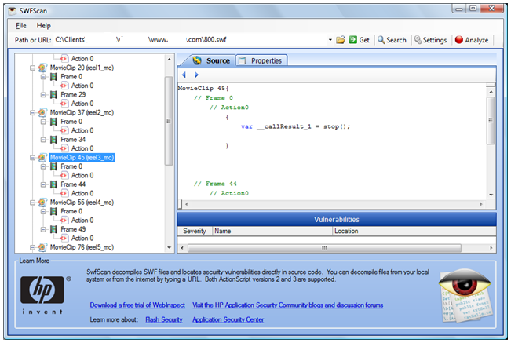Image resolution: width=511 pixels, height=343 pixels.
Task: Click the Path or URL input field
Action: 191,40
